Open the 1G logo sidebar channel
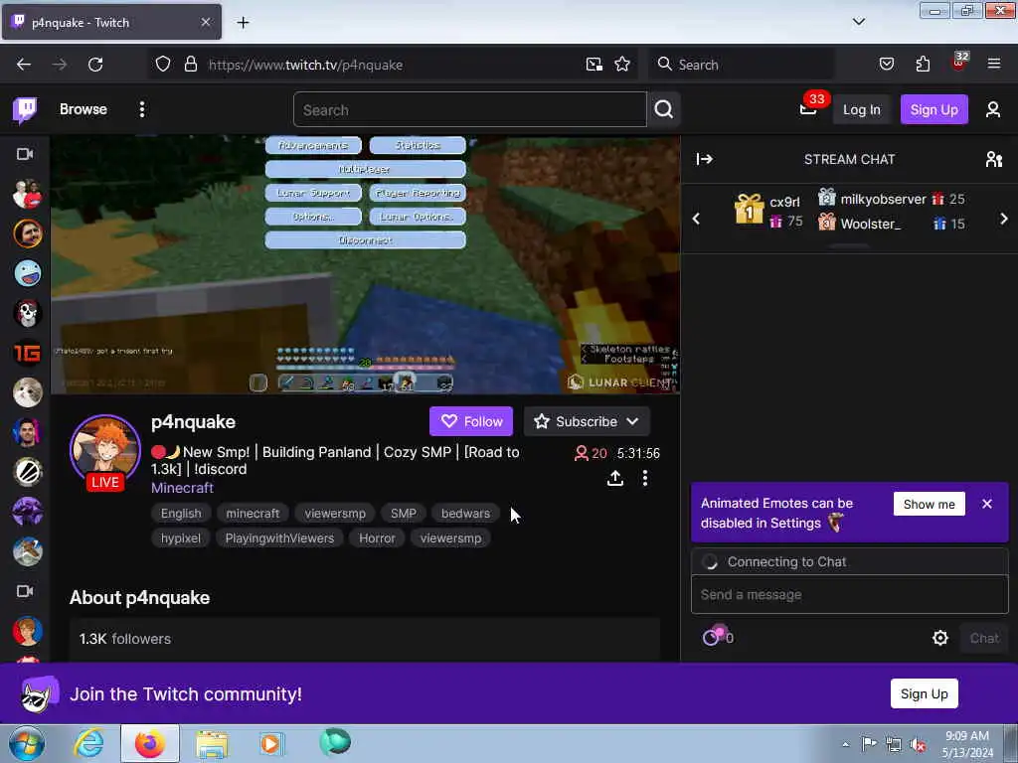 [x=27, y=353]
